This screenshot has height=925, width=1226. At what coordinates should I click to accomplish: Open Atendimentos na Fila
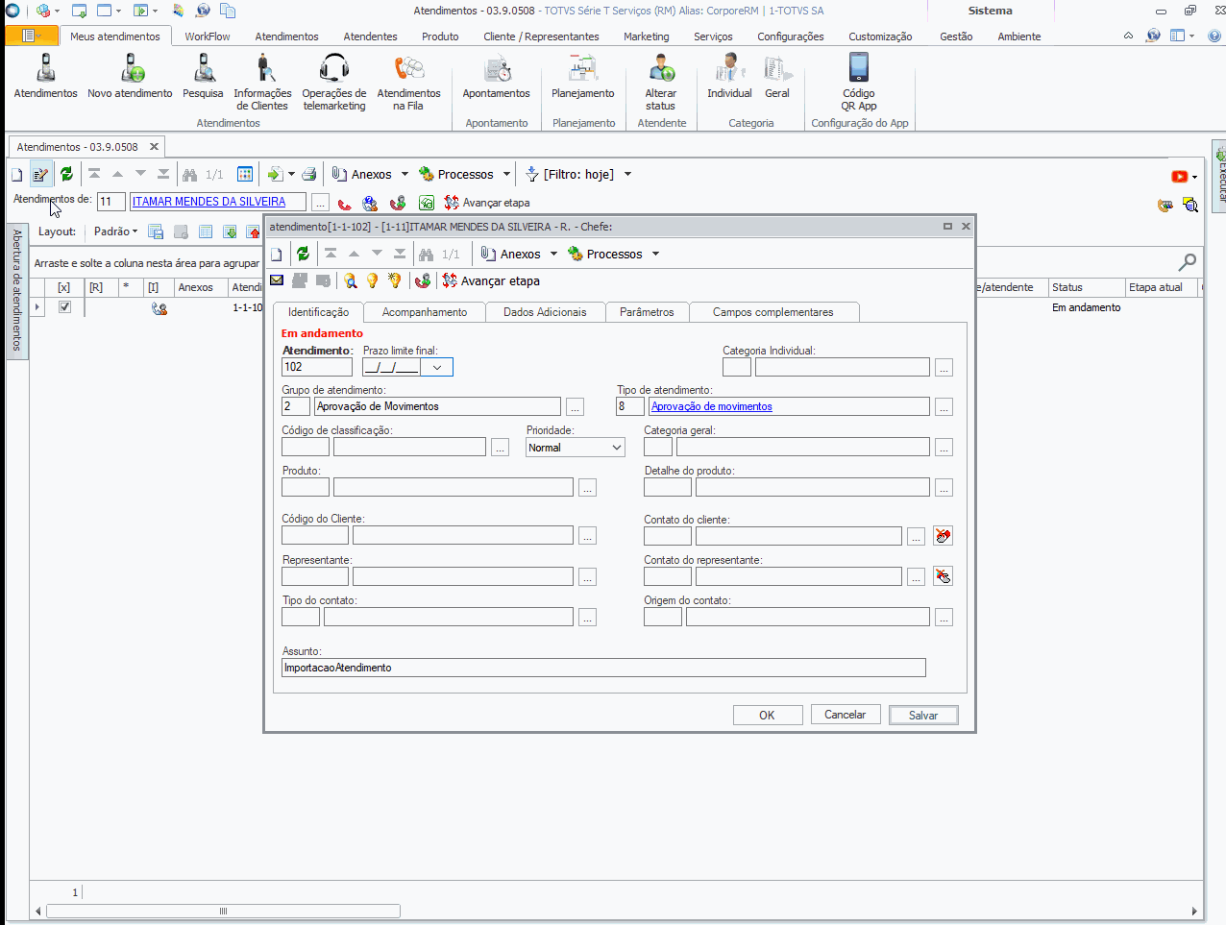[408, 82]
